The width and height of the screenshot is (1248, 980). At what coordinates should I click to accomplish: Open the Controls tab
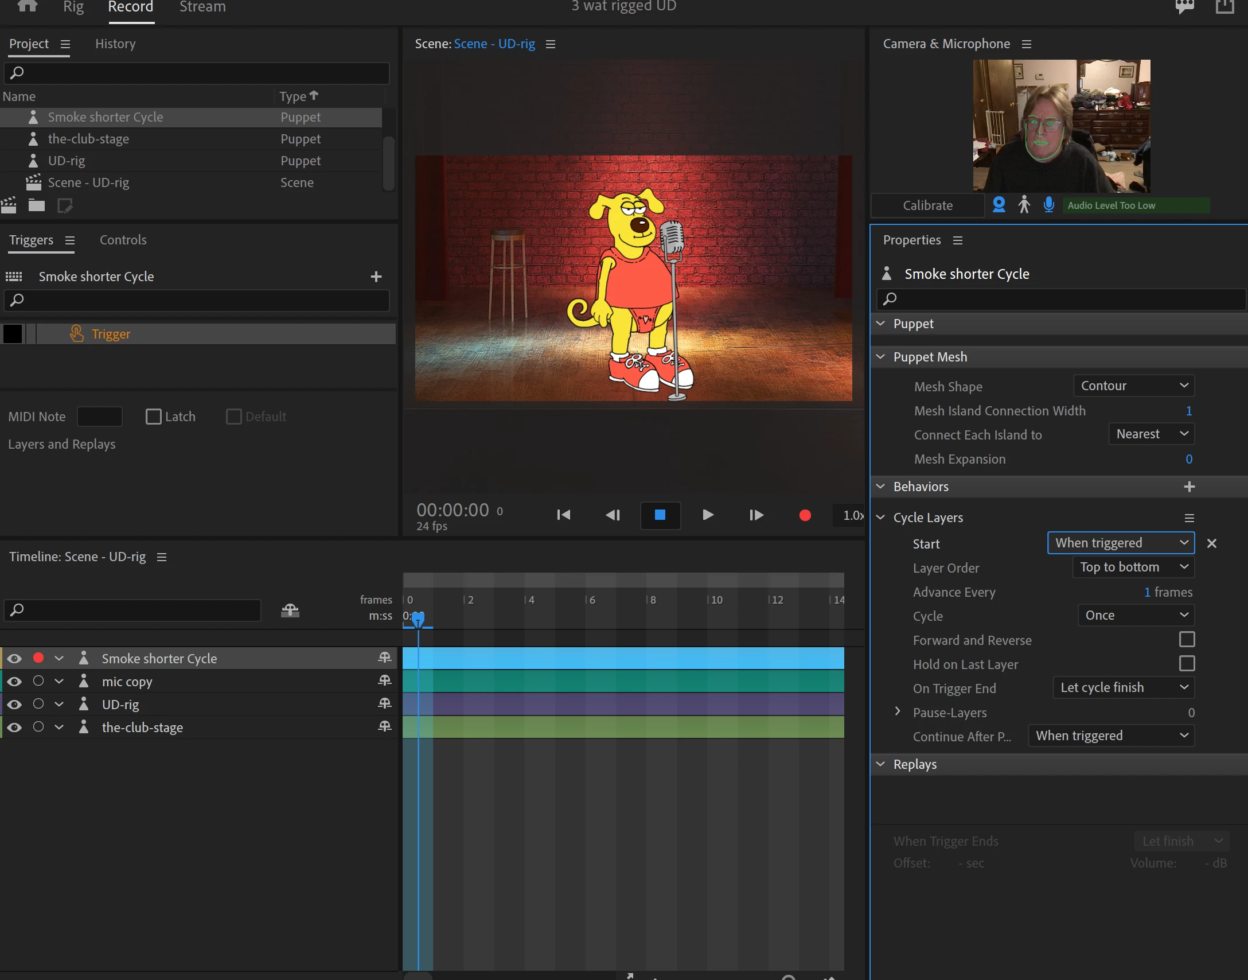coord(123,240)
